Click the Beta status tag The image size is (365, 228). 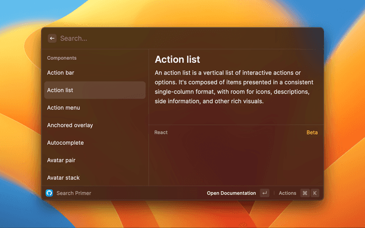(x=312, y=132)
